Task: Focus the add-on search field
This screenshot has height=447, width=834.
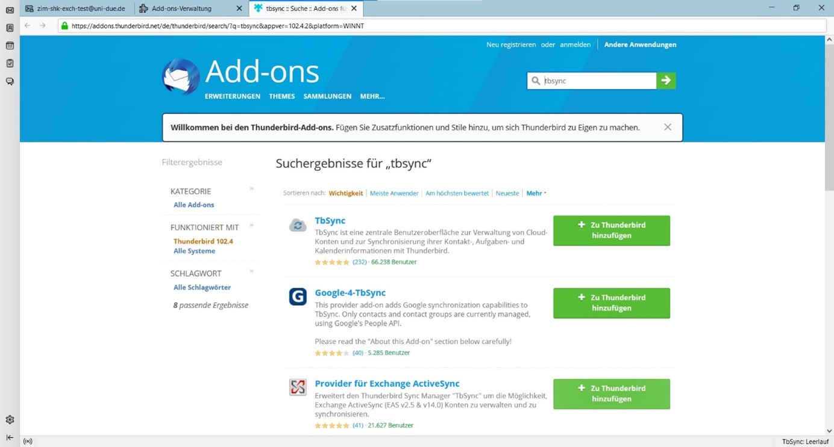Action: 597,81
